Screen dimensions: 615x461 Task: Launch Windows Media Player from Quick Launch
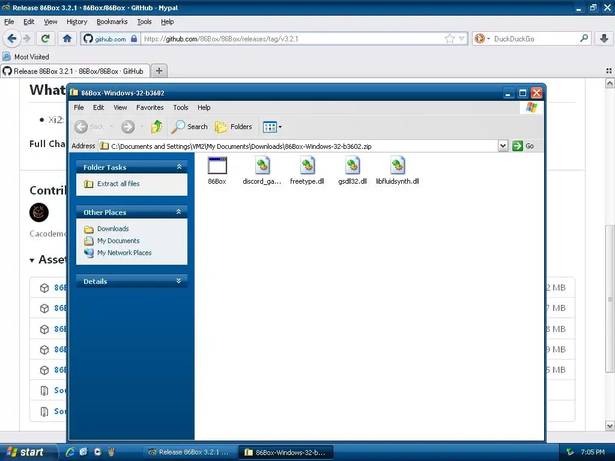pos(98,452)
